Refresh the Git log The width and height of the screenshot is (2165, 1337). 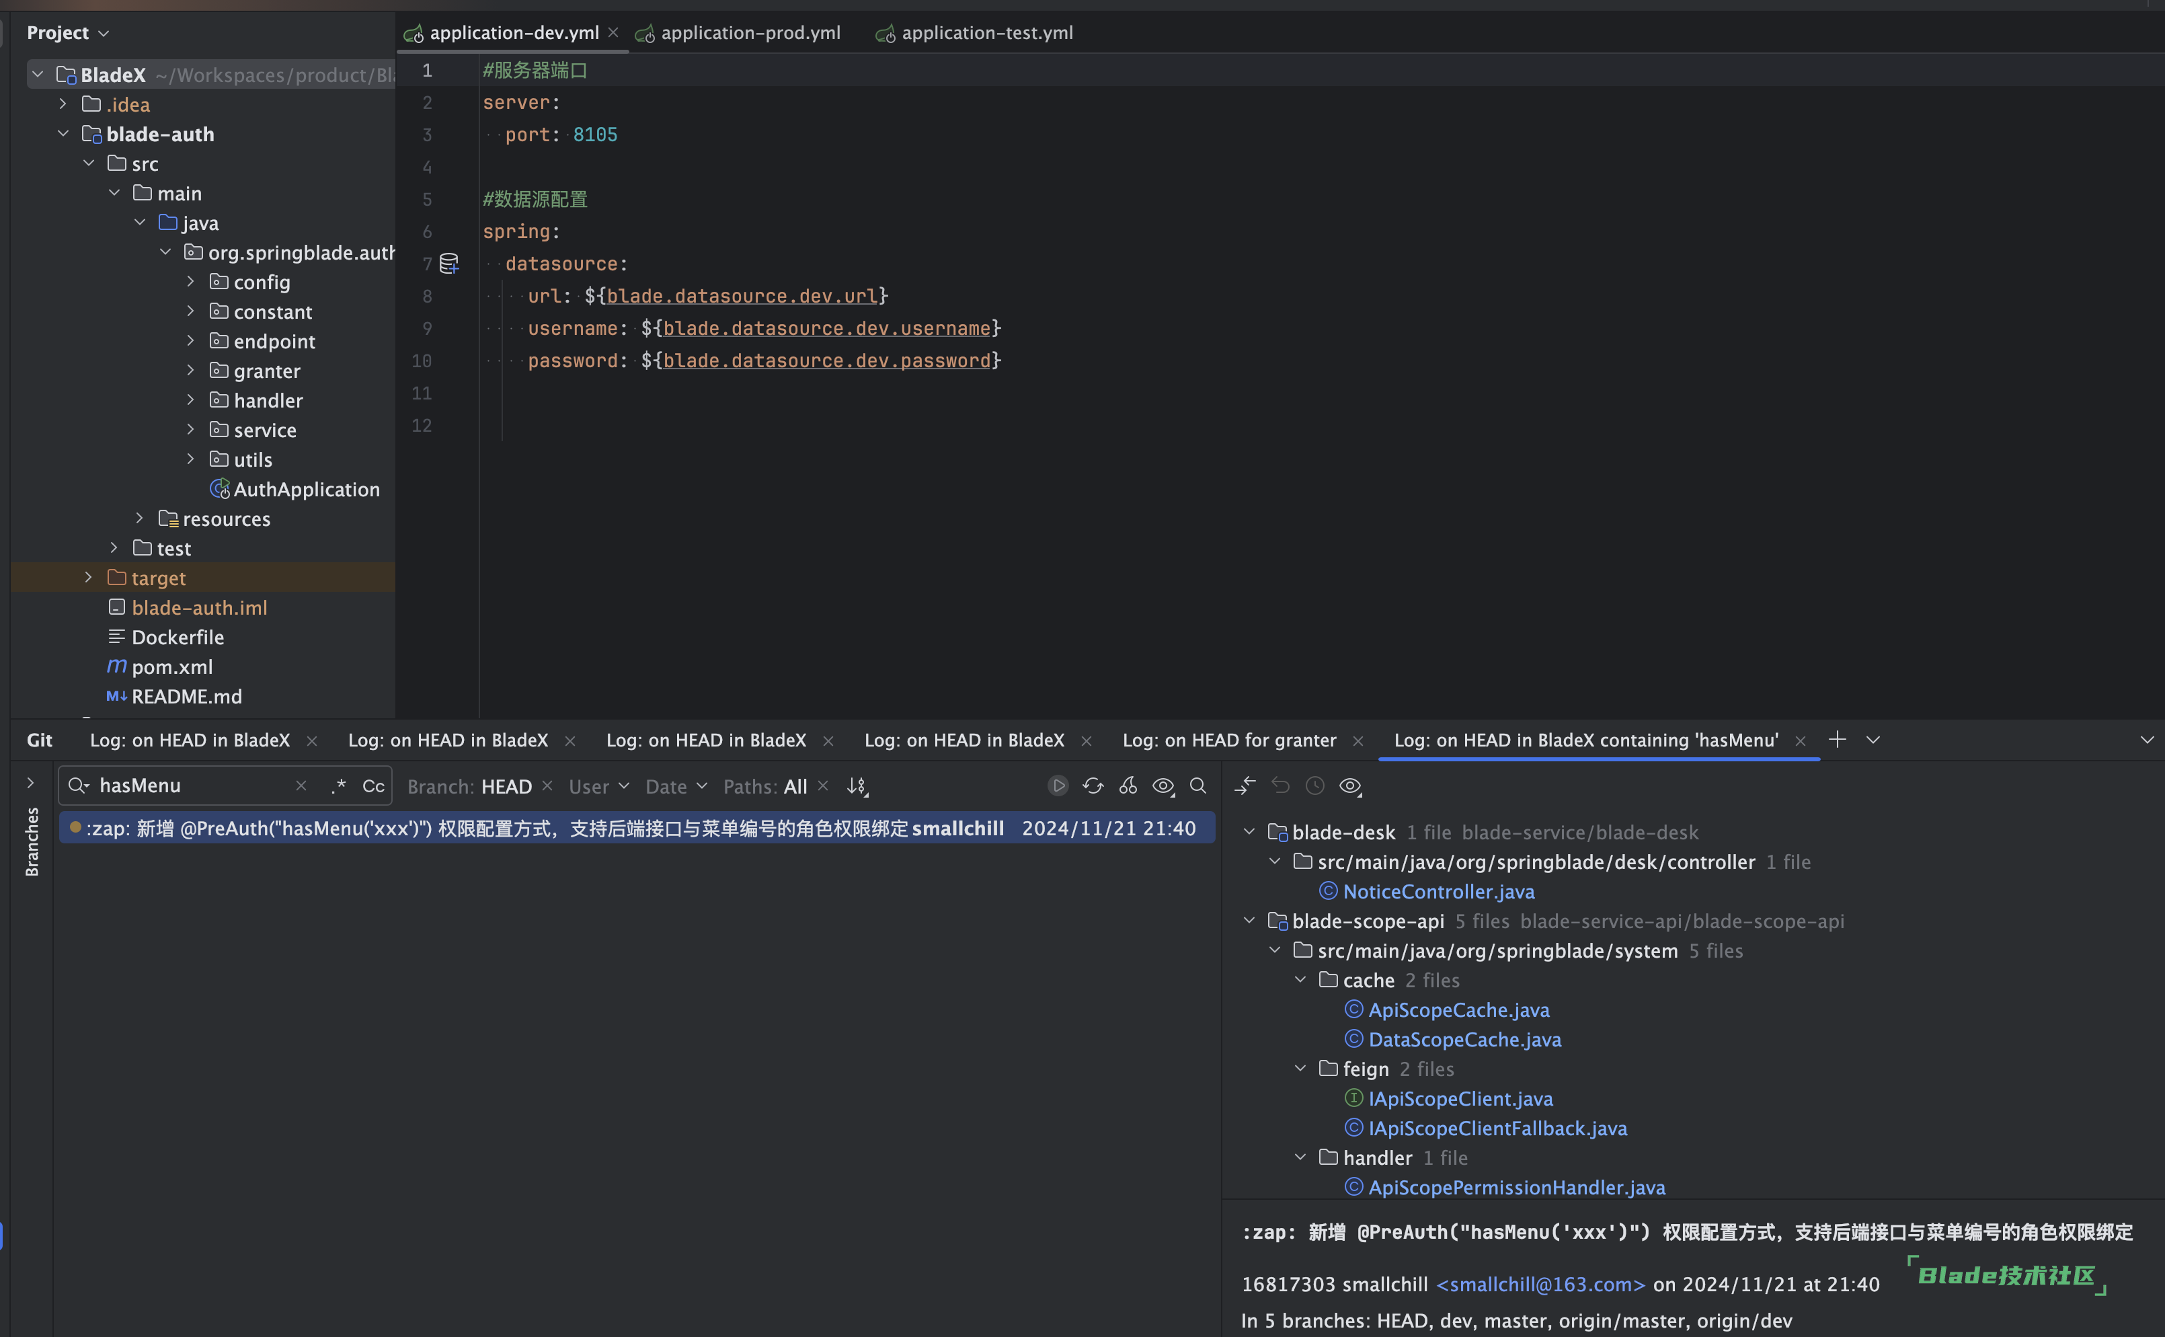tap(1093, 786)
